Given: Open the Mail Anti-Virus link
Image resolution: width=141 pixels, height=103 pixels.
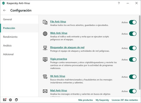Looking at the screenshot, I should click(x=59, y=91).
